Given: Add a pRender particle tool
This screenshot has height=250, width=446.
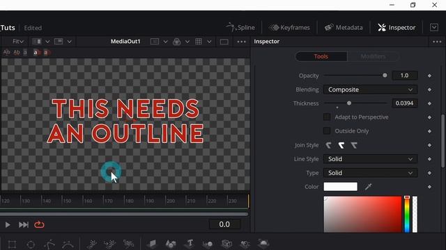Looking at the screenshot, I should pos(128,244).
